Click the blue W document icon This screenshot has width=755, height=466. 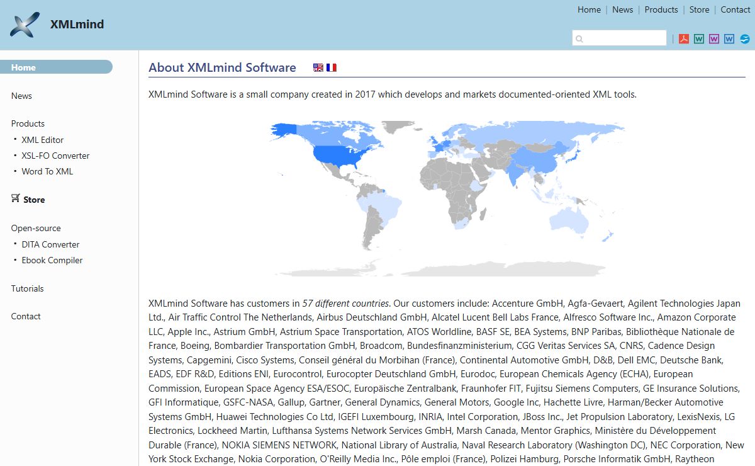click(x=729, y=39)
